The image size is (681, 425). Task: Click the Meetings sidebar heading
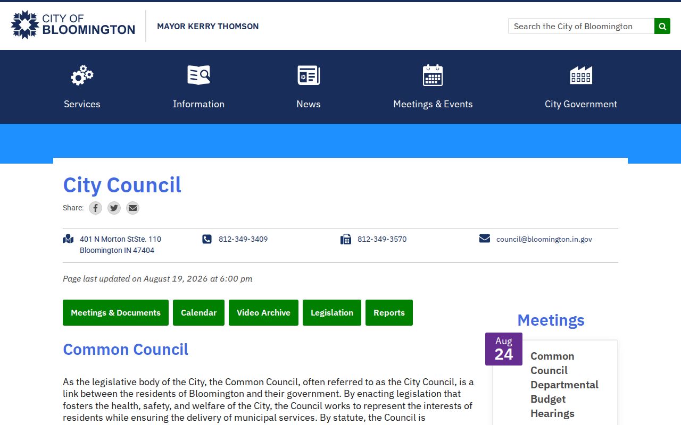coord(551,320)
